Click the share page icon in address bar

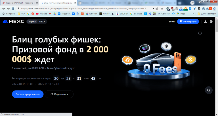tap(157, 9)
